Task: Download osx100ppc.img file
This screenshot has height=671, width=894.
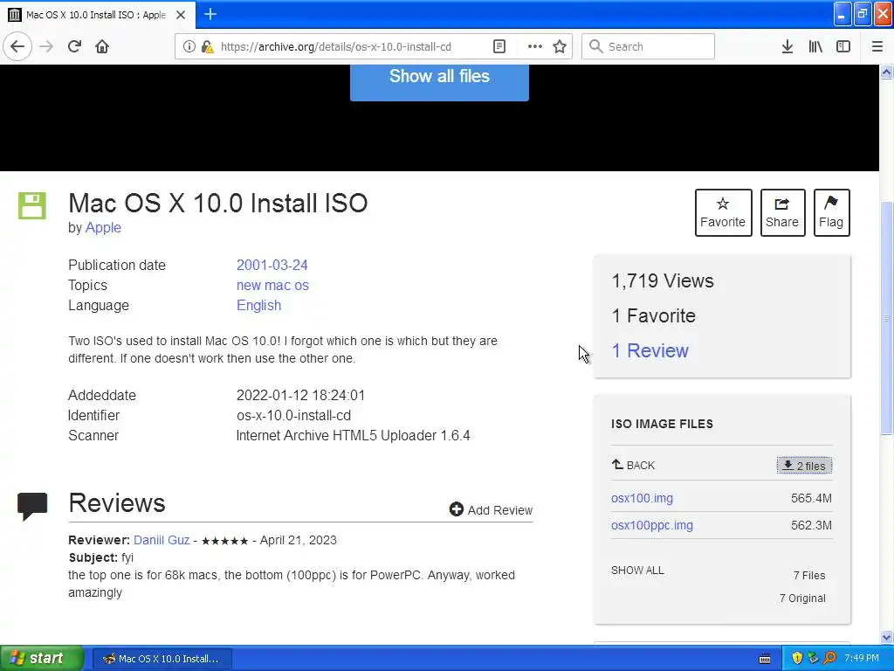Action: click(651, 525)
